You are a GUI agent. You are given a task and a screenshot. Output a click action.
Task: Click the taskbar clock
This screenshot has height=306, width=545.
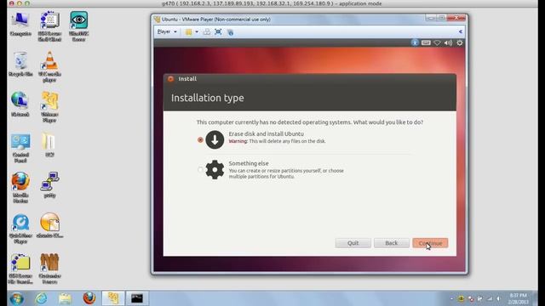[518, 298]
